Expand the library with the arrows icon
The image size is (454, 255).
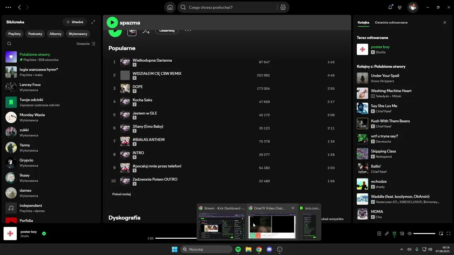coord(93,22)
